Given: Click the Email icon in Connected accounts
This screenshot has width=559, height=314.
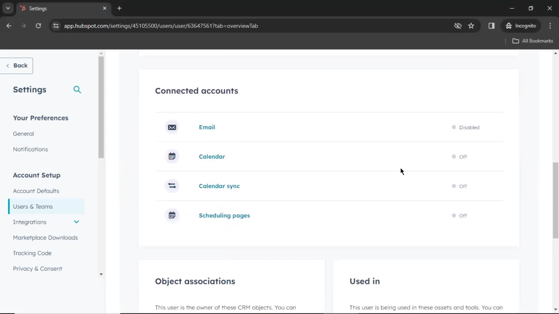Looking at the screenshot, I should [172, 127].
